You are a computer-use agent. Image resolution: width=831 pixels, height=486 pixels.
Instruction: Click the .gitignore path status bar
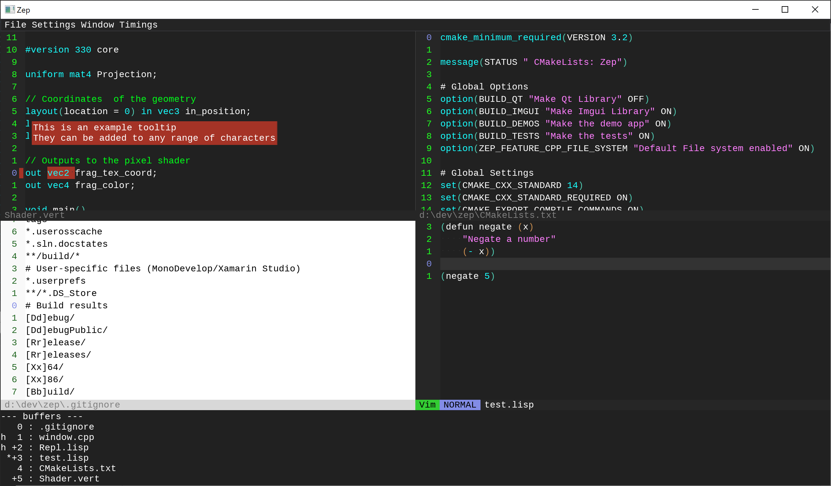62,405
